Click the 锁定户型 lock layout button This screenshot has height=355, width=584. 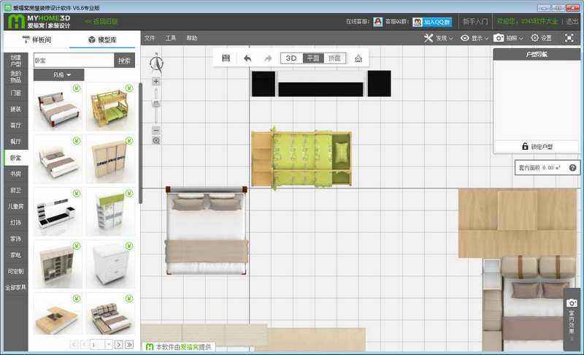(537, 146)
